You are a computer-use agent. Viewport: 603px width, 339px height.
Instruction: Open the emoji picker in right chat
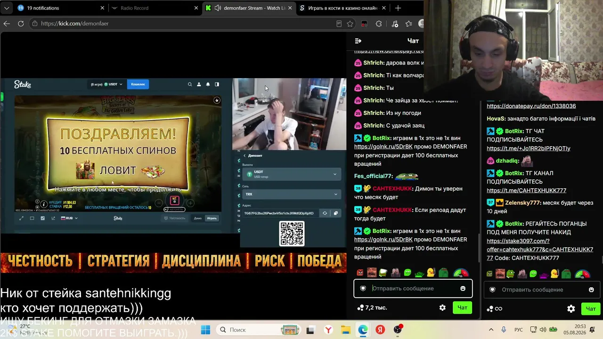pos(591,290)
